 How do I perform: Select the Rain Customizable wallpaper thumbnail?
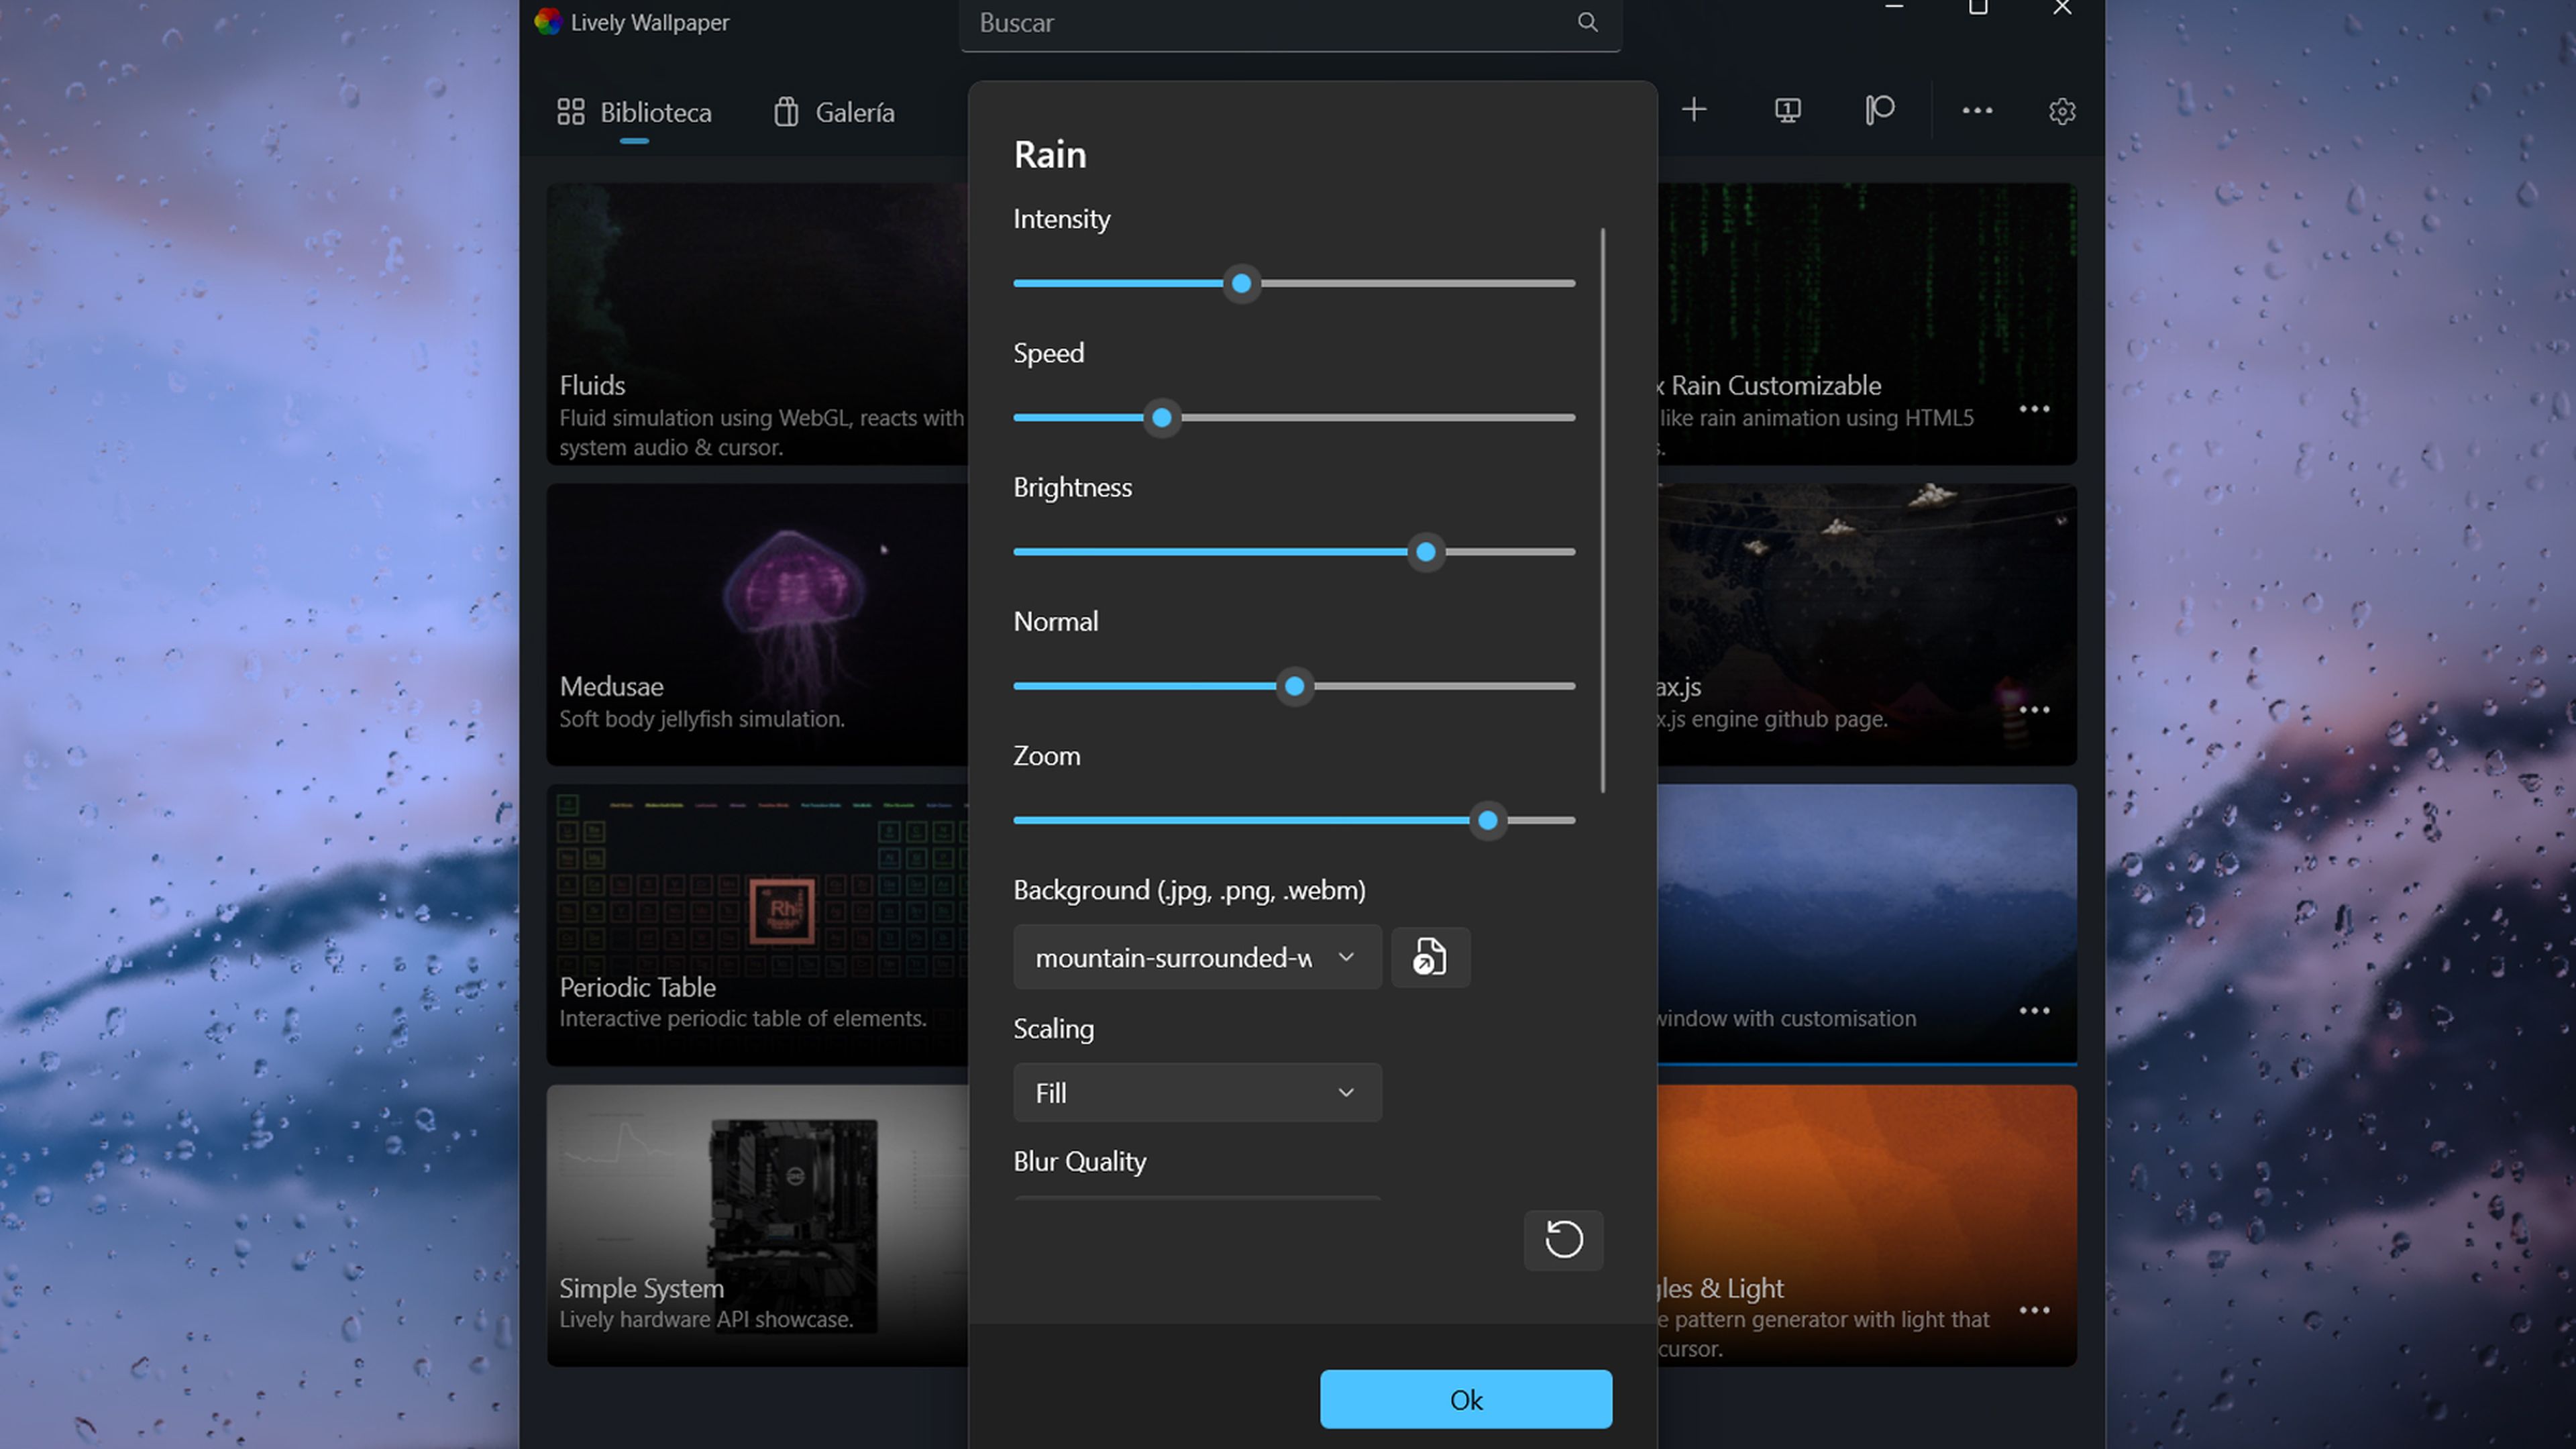click(x=1867, y=323)
